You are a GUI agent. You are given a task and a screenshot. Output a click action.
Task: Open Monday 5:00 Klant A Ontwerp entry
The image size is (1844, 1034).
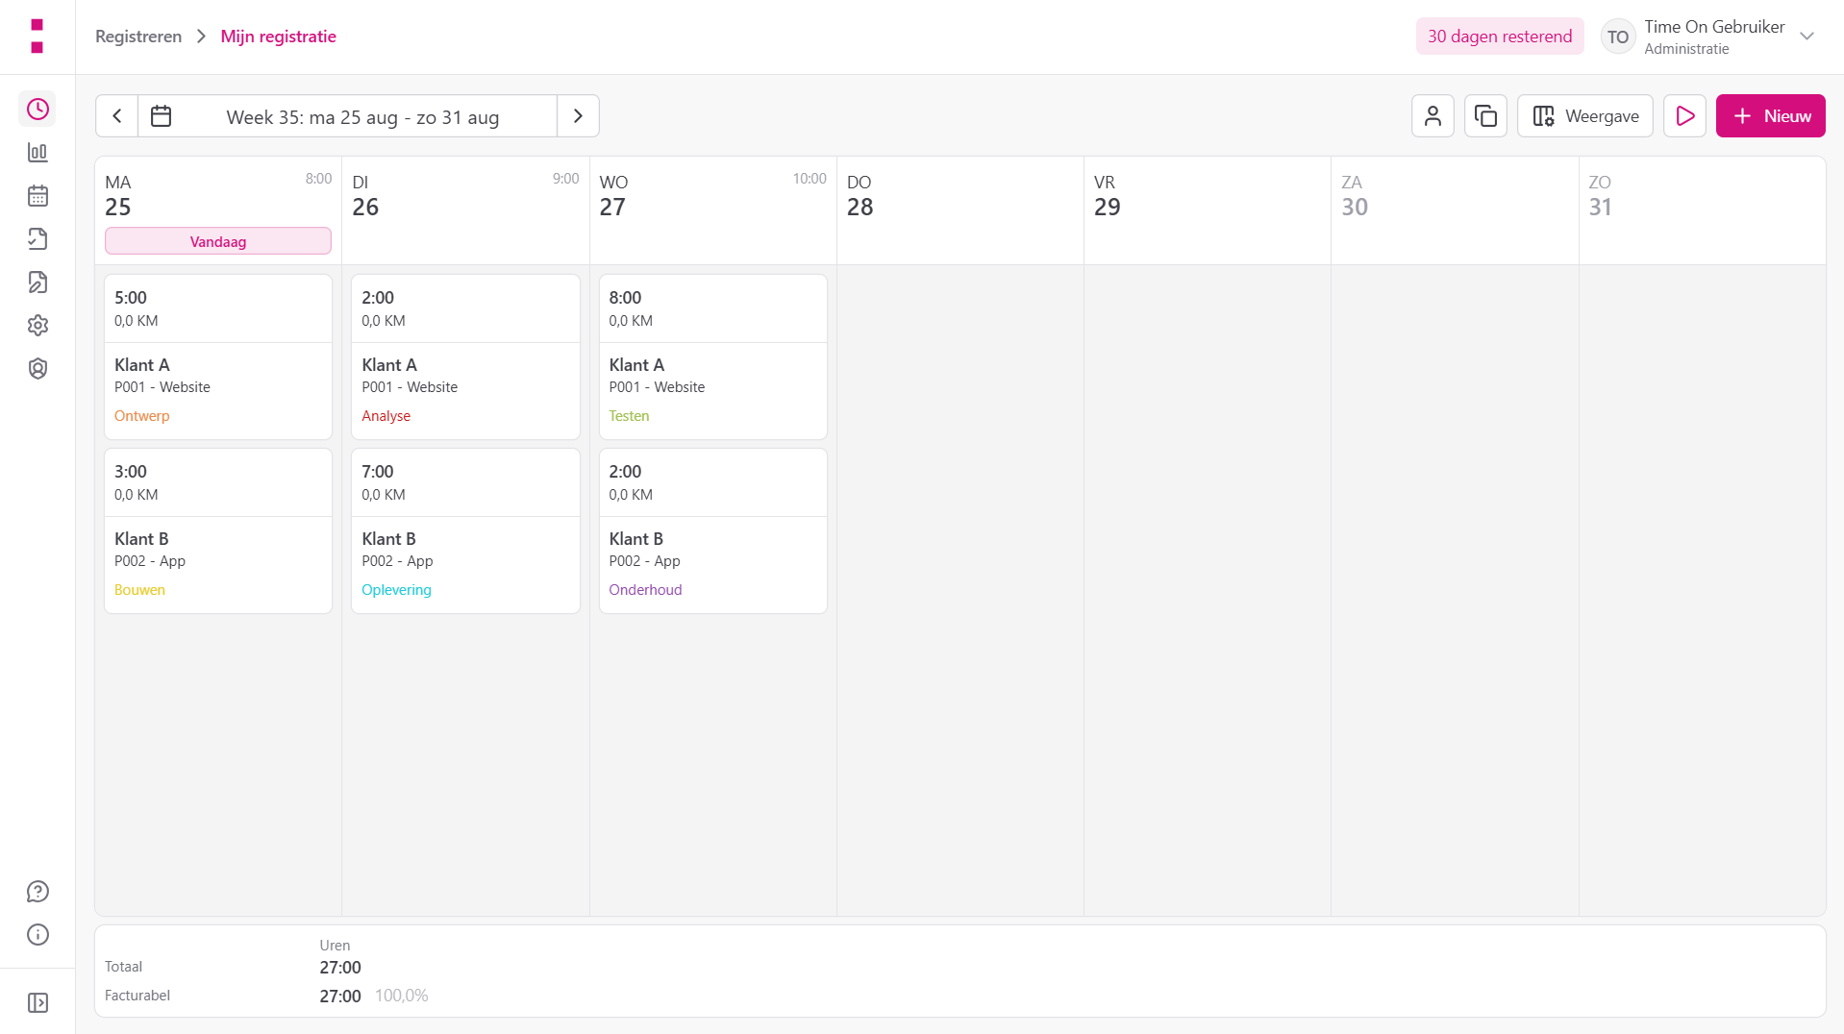218,357
